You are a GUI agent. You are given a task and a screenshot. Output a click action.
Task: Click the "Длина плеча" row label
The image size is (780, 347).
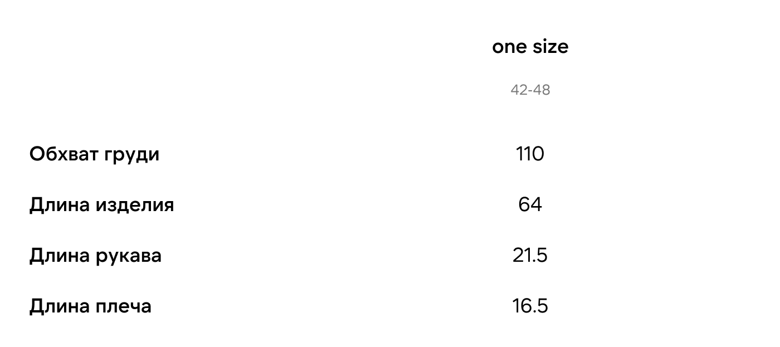pyautogui.click(x=90, y=306)
